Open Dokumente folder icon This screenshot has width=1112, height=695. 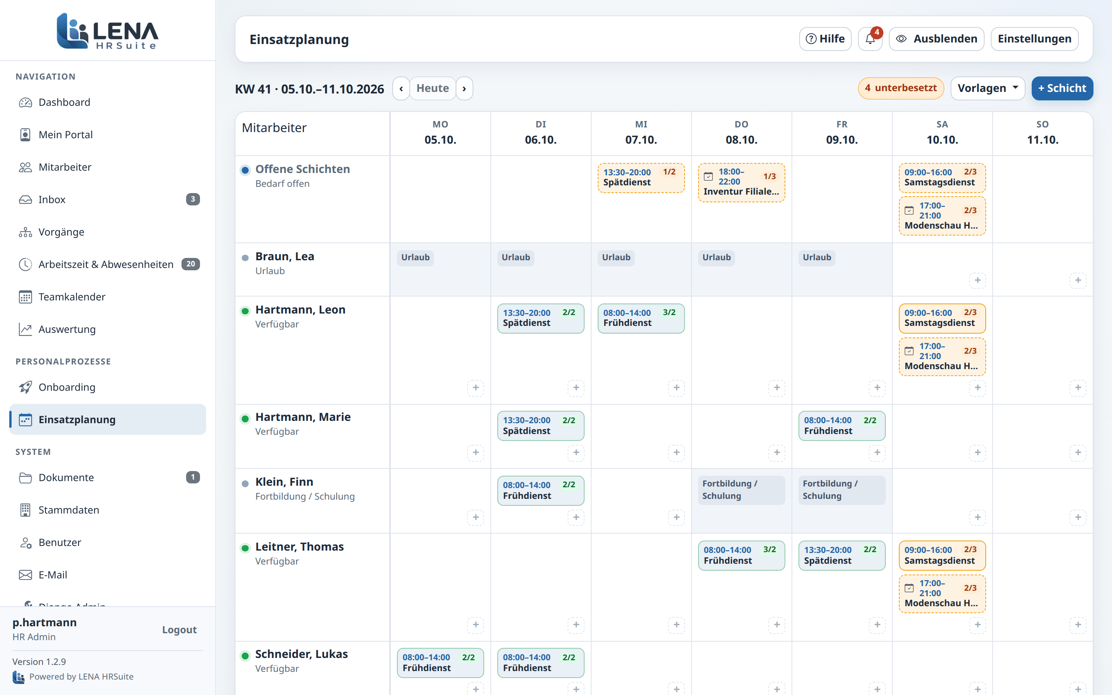(x=25, y=478)
